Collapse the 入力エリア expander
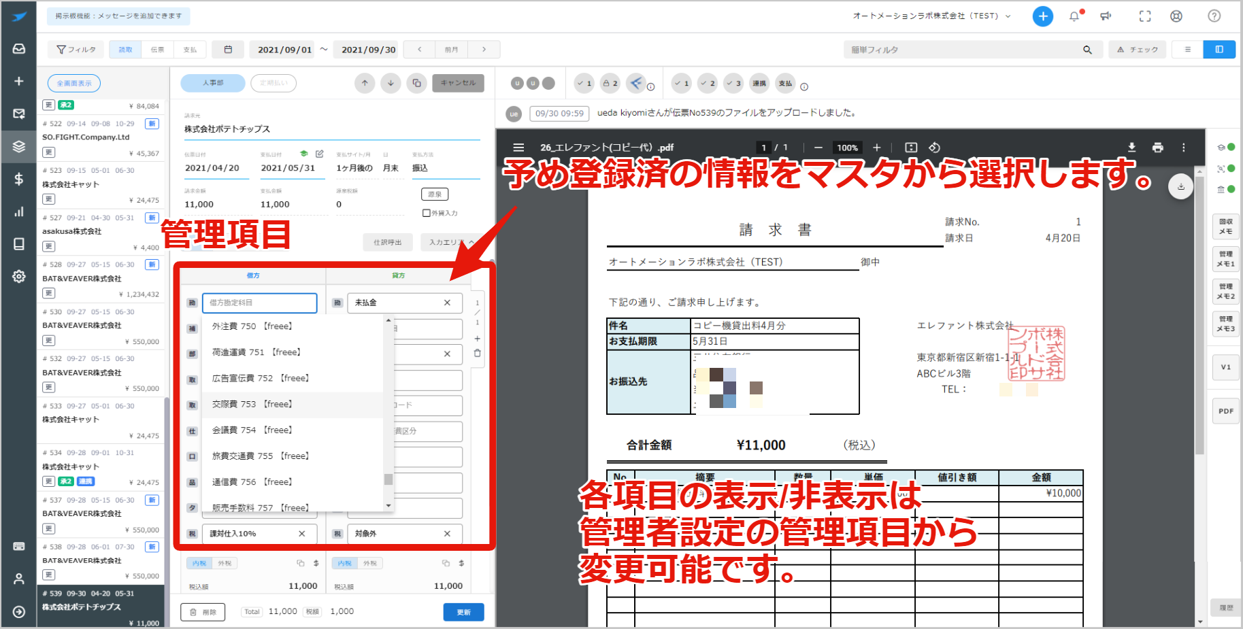This screenshot has height=629, width=1243. click(452, 242)
